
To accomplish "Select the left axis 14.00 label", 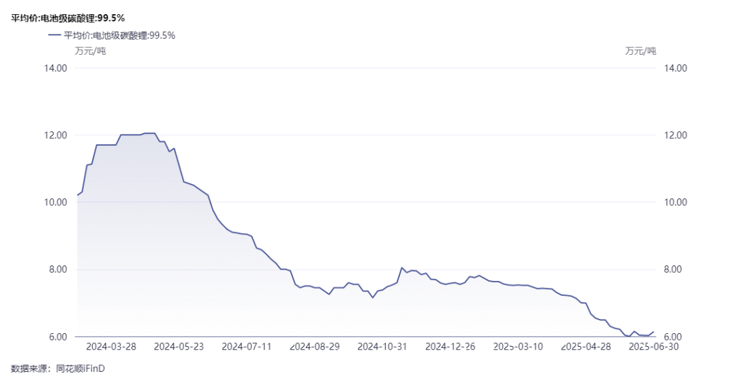I will click(x=56, y=68).
